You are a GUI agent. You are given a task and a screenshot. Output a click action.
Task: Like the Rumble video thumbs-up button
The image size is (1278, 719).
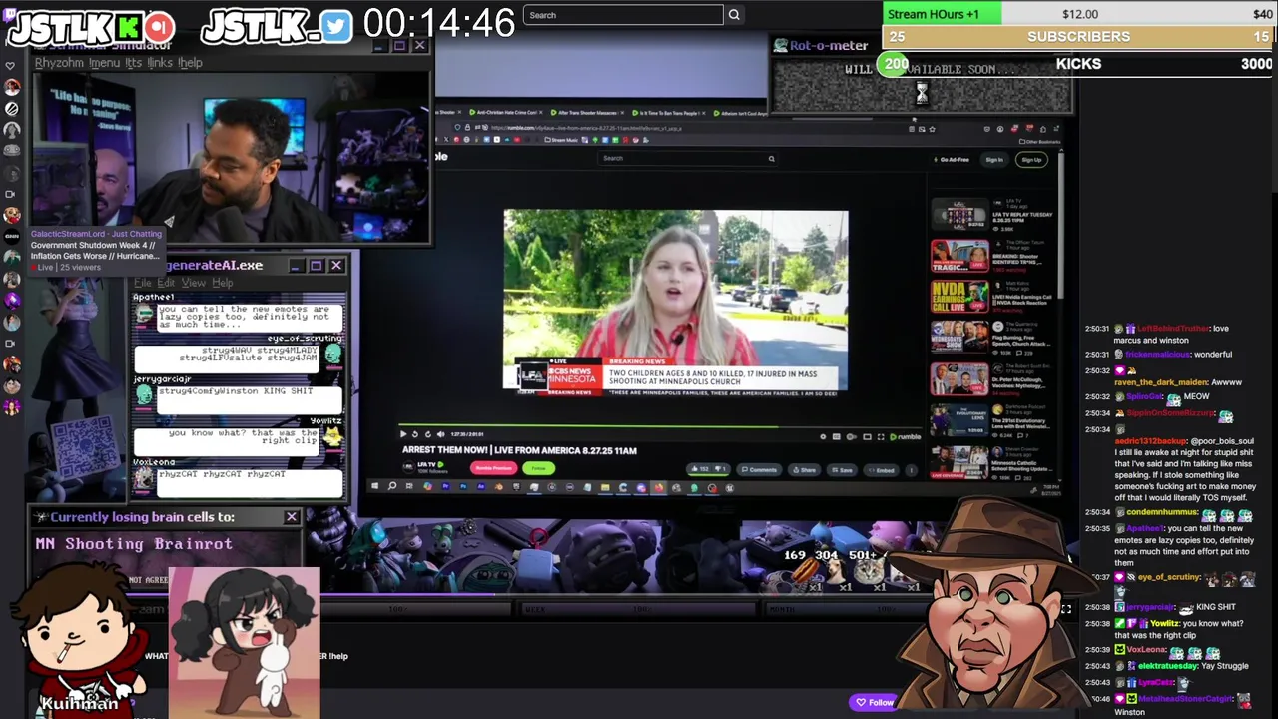pyautogui.click(x=702, y=469)
